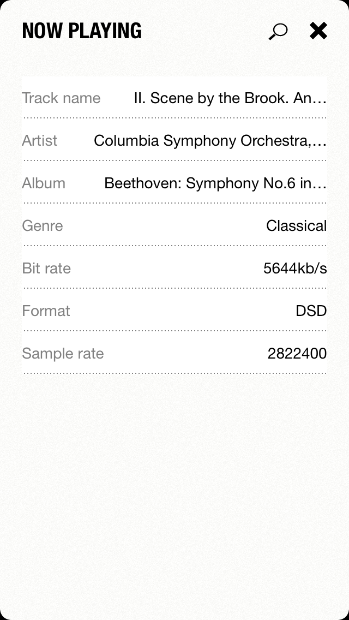
Task: Select the Format field label
Action: [46, 311]
